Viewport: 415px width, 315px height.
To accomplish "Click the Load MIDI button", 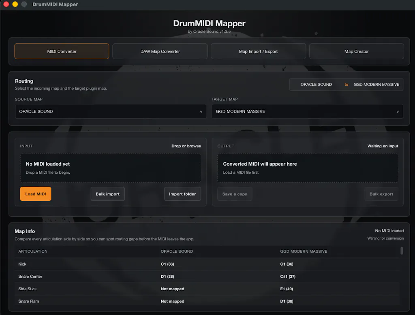I will pyautogui.click(x=36, y=194).
